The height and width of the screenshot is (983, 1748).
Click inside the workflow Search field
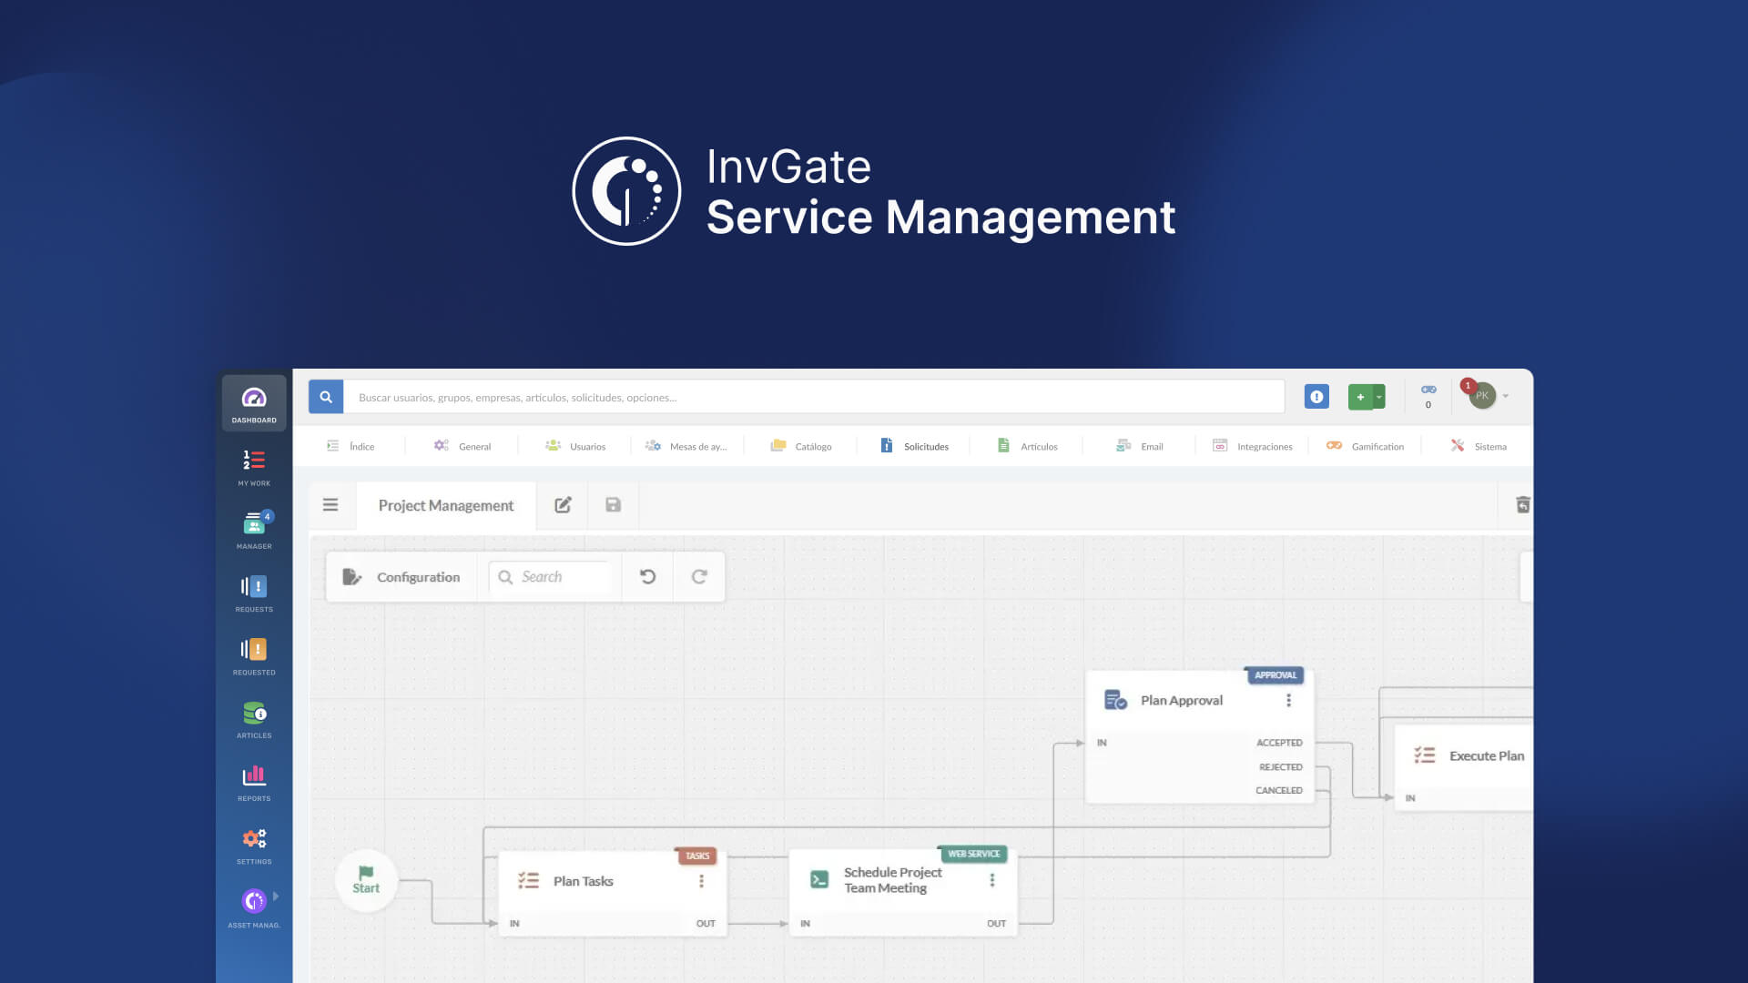pos(555,576)
